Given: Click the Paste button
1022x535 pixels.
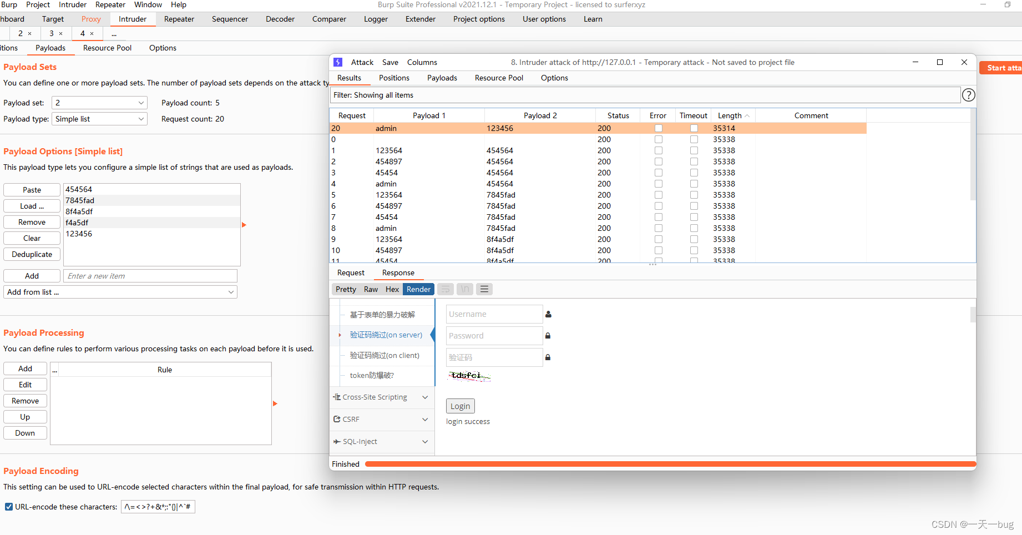Looking at the screenshot, I should click(x=32, y=190).
